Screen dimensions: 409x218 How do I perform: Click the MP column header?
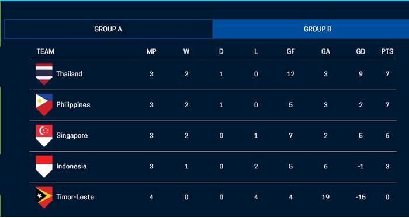click(x=151, y=51)
